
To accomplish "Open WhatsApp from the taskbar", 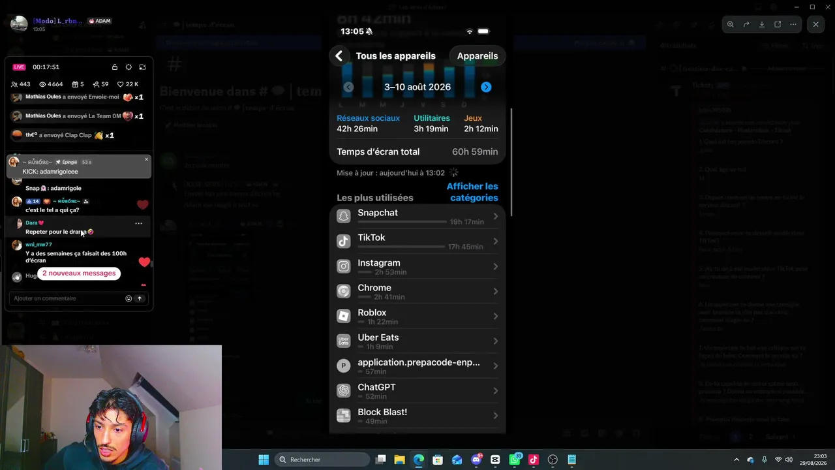I will 515,460.
